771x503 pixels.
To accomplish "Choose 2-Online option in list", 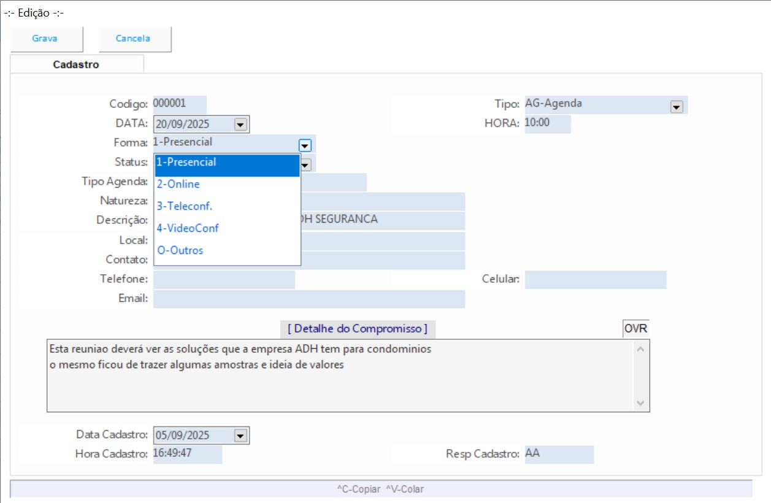I will (226, 185).
